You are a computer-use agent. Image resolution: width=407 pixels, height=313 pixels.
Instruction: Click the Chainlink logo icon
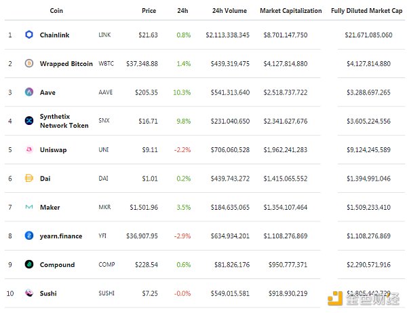[x=29, y=35]
